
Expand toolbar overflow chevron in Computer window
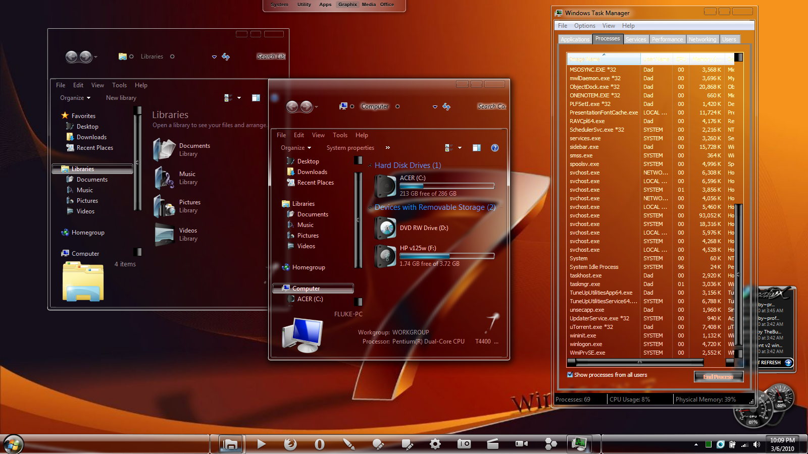(x=388, y=148)
